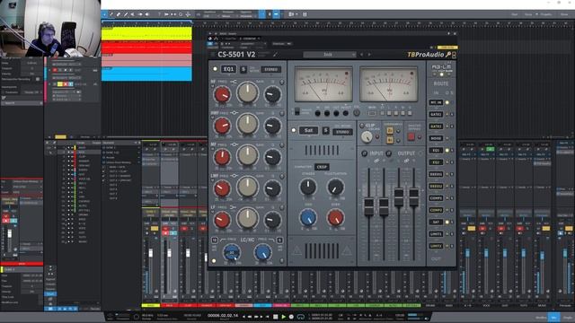Click the LF red frequency knob

click(x=222, y=220)
